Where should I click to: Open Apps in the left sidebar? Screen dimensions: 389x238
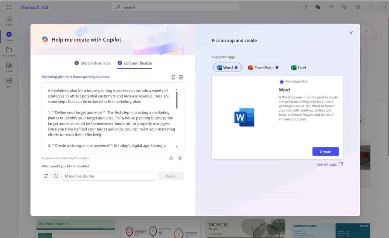(9, 83)
